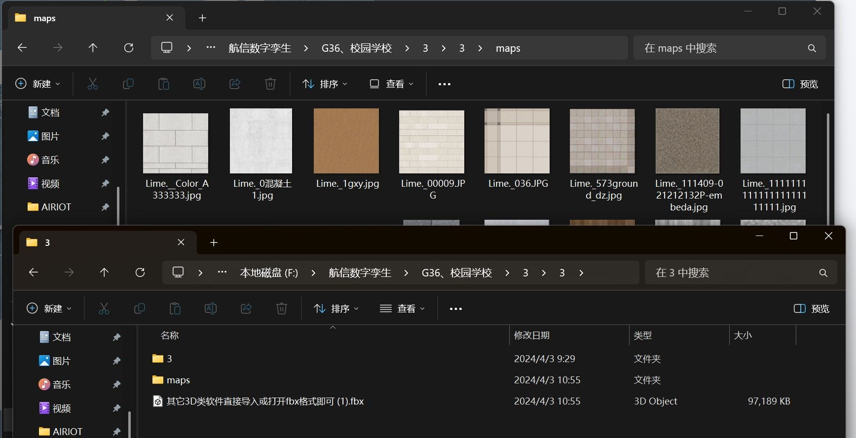Show hidden path ellipsis in the 3 window address bar
The image size is (856, 438).
pyautogui.click(x=223, y=272)
